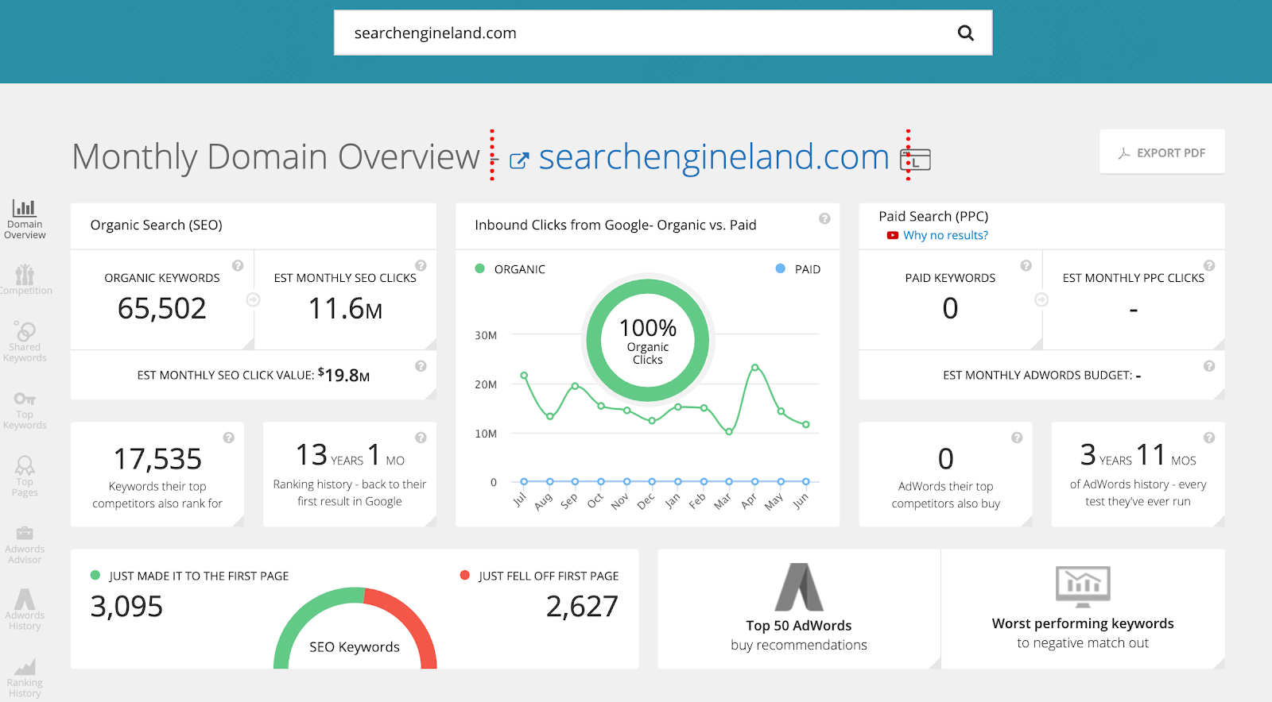Click the 13 Years 1 Mo ranking history

point(350,455)
